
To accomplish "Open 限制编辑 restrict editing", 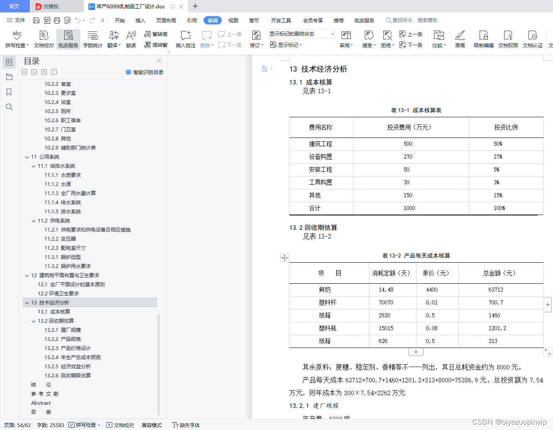I will pyautogui.click(x=483, y=39).
